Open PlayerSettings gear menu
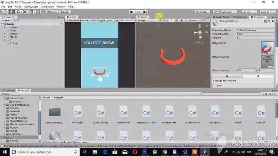This screenshot has width=278, height=156. pos(273,21)
